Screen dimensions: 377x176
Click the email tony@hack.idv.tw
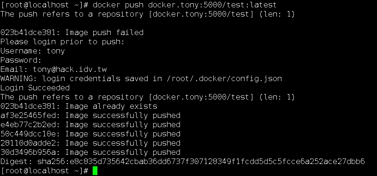tap(70, 70)
